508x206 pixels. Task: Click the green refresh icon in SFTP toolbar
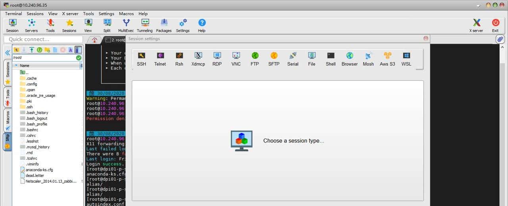tap(39, 50)
